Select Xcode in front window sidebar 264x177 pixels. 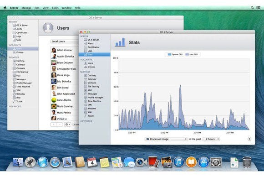click(95, 116)
